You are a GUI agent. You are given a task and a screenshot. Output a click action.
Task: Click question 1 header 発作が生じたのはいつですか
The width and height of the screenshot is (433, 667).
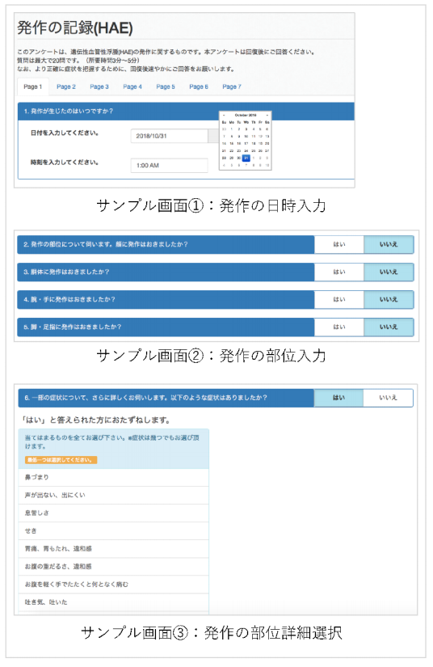[x=69, y=111]
